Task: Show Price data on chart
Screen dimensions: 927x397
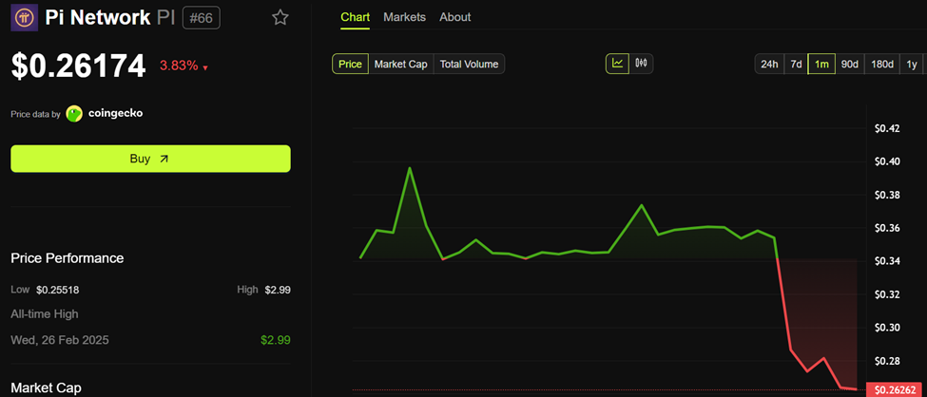Action: (350, 64)
